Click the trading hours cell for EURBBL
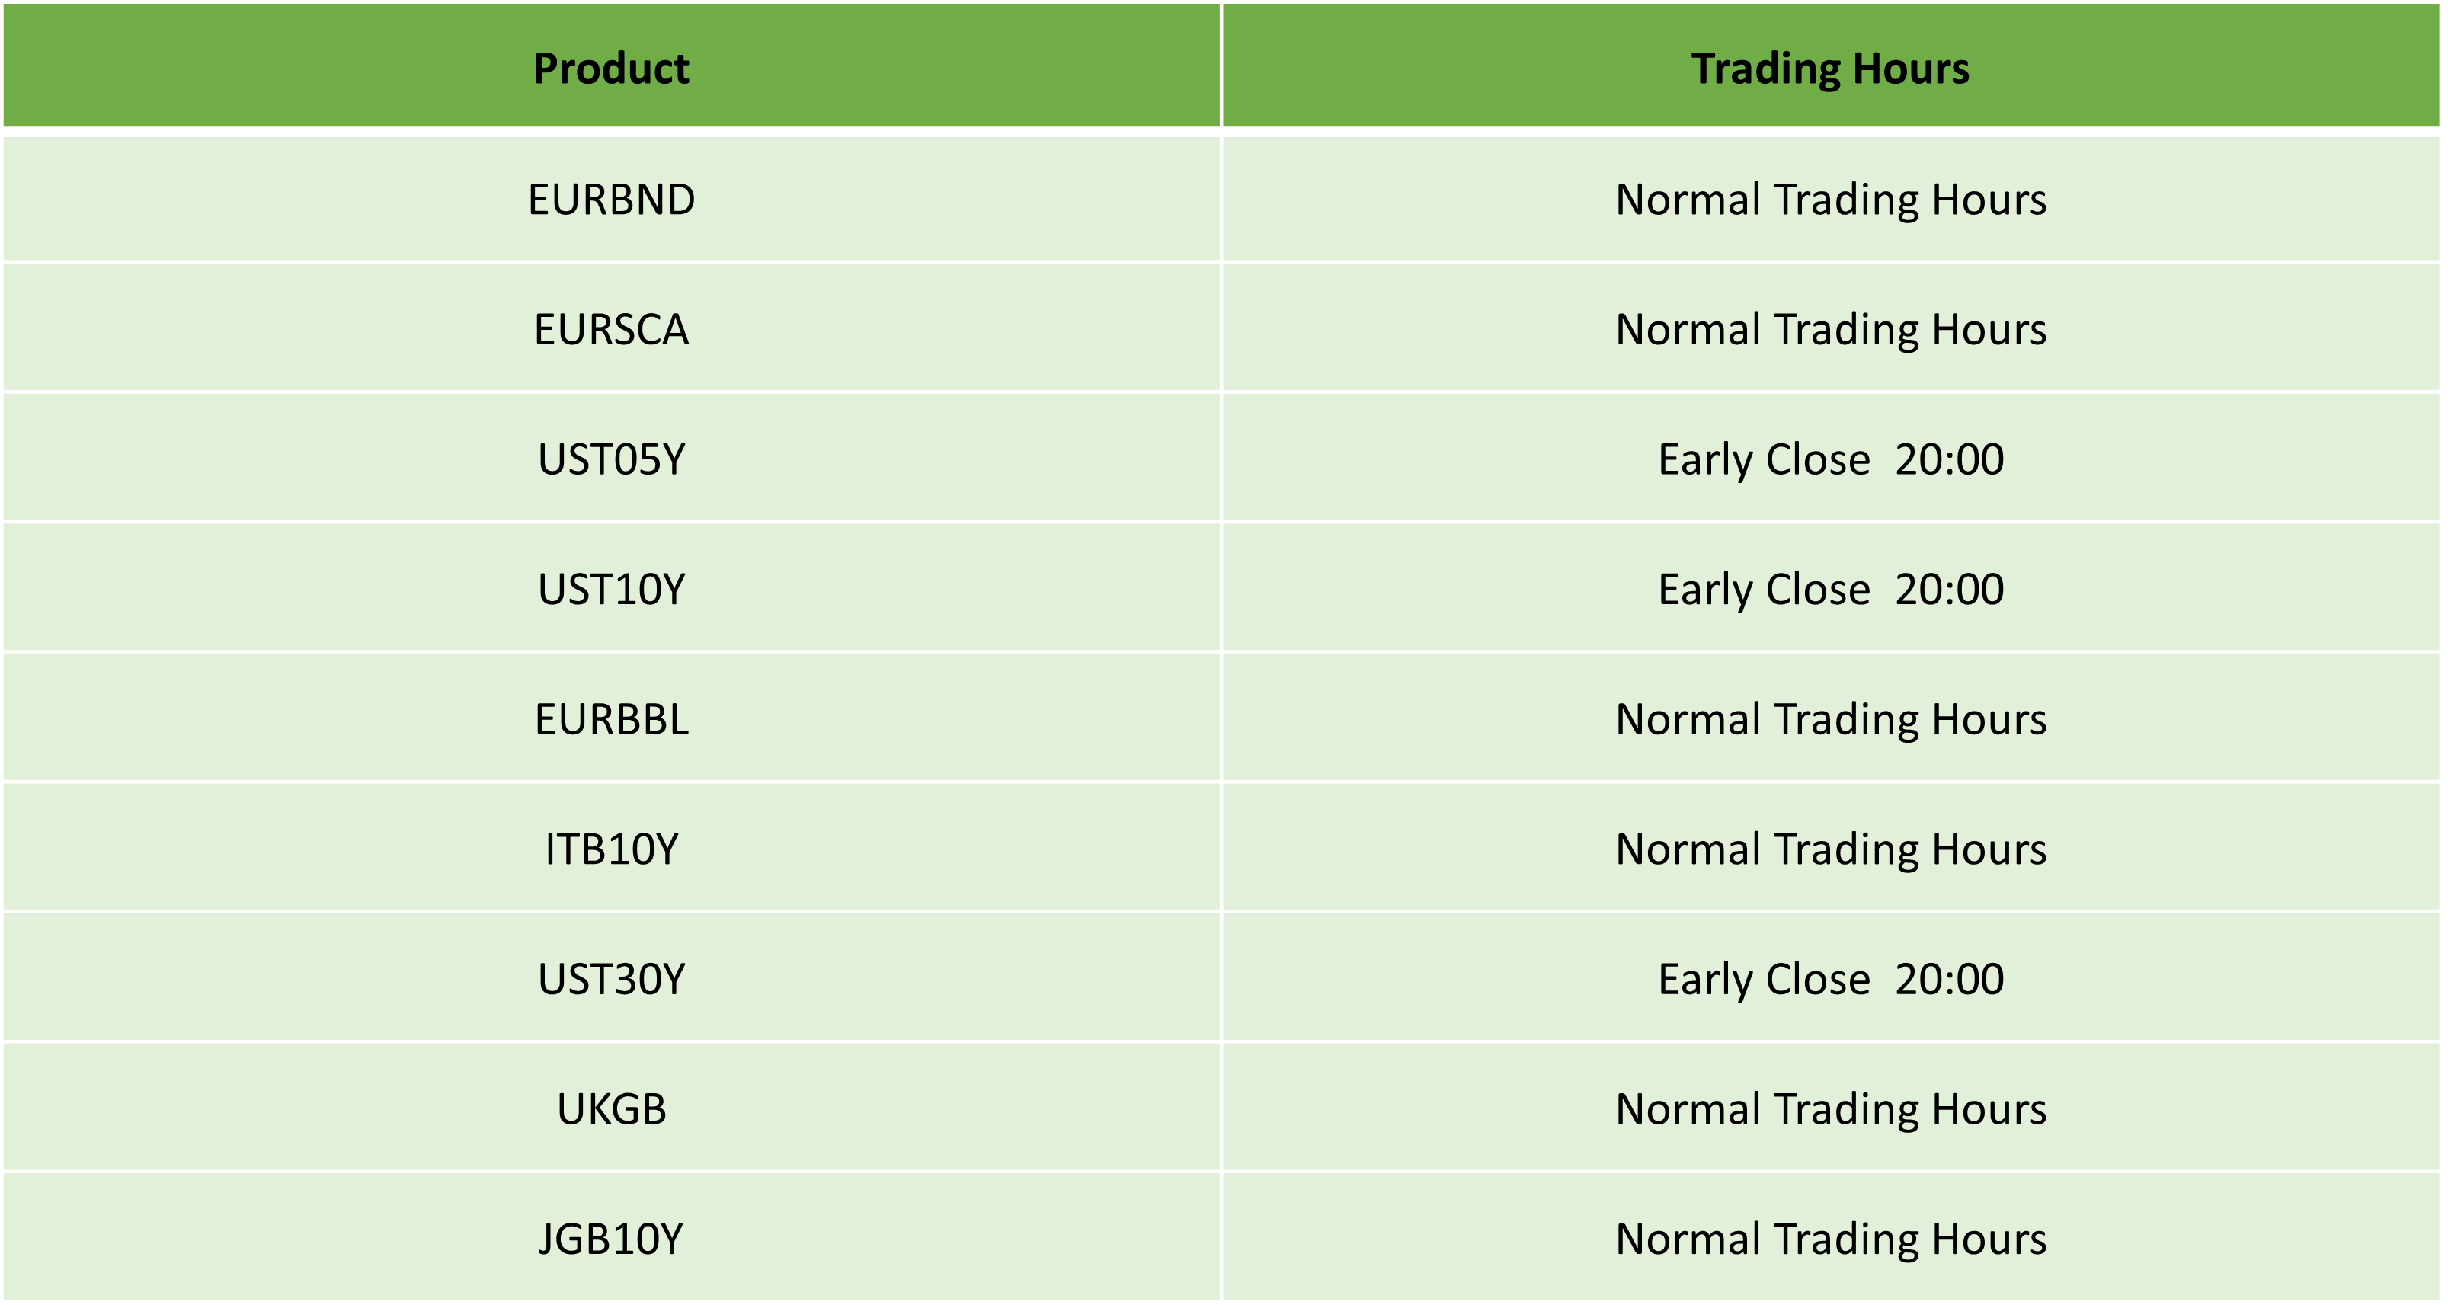The width and height of the screenshot is (2448, 1305). [1830, 719]
